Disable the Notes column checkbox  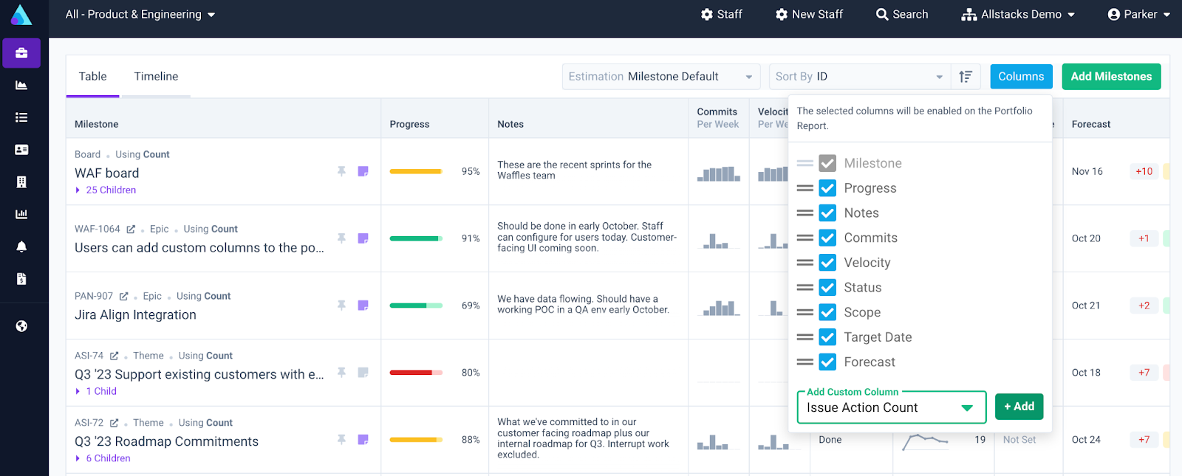pos(827,213)
